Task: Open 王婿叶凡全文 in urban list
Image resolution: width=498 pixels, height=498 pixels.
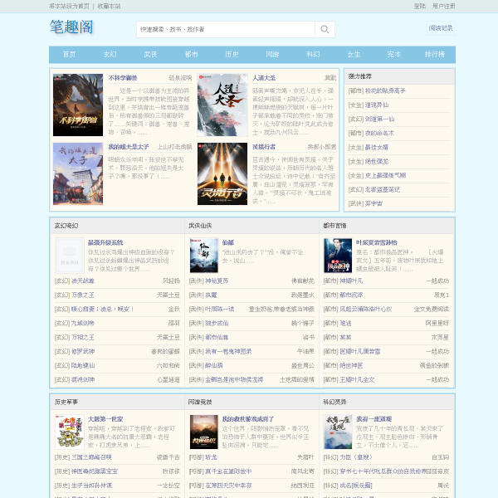Action: tap(357, 380)
